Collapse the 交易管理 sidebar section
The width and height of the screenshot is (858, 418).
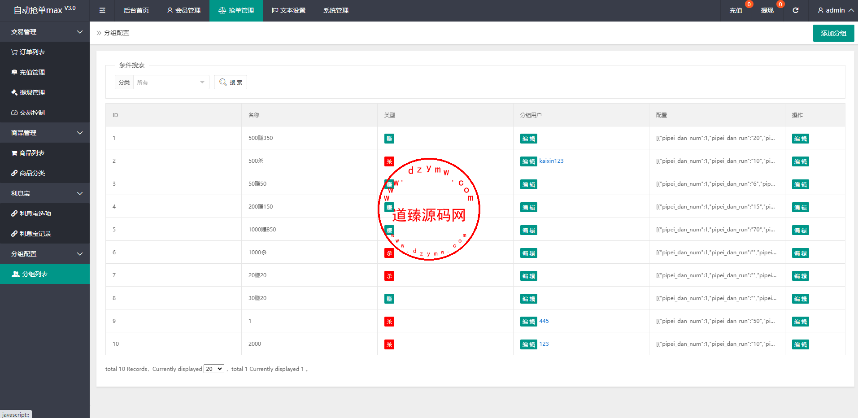[45, 32]
